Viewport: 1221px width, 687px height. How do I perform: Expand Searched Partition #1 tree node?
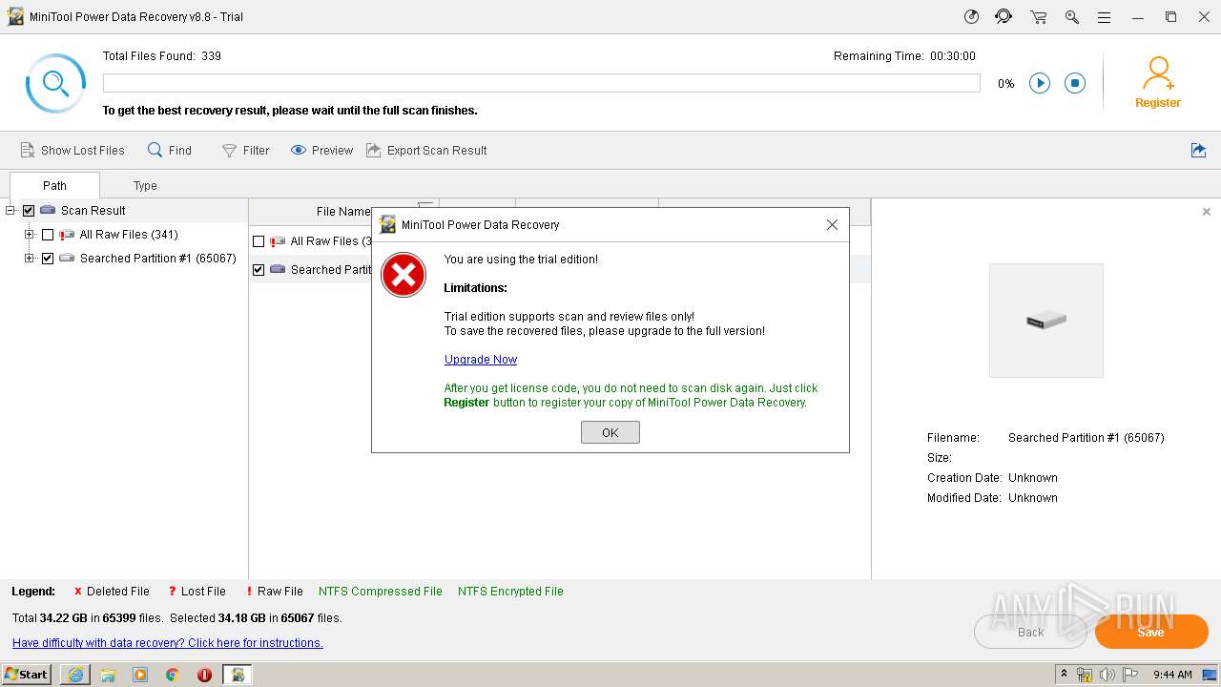30,258
